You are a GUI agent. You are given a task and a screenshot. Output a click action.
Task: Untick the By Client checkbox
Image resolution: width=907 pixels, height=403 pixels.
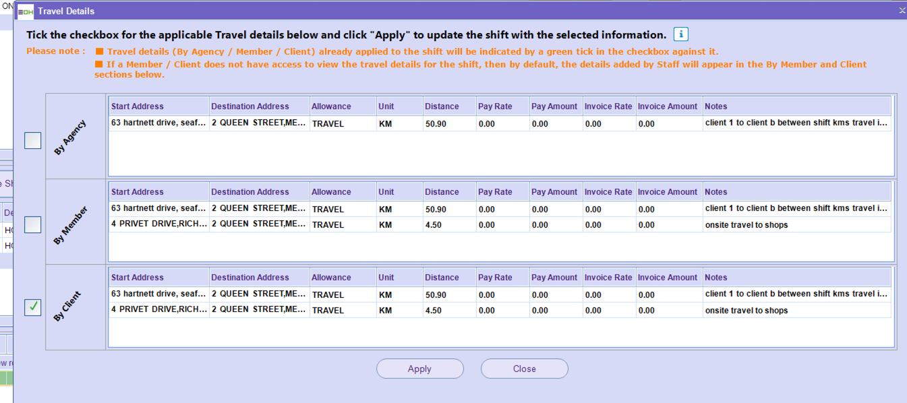pyautogui.click(x=33, y=307)
